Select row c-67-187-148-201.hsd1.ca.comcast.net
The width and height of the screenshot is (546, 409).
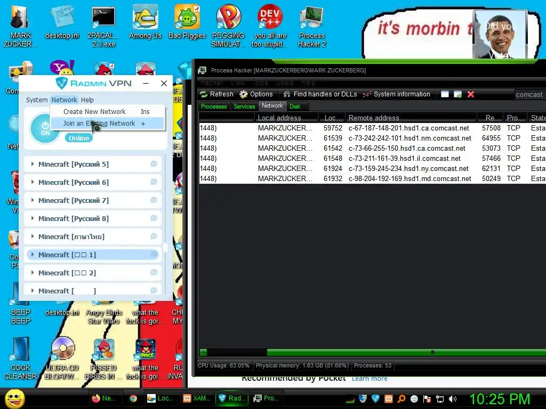click(x=372, y=128)
